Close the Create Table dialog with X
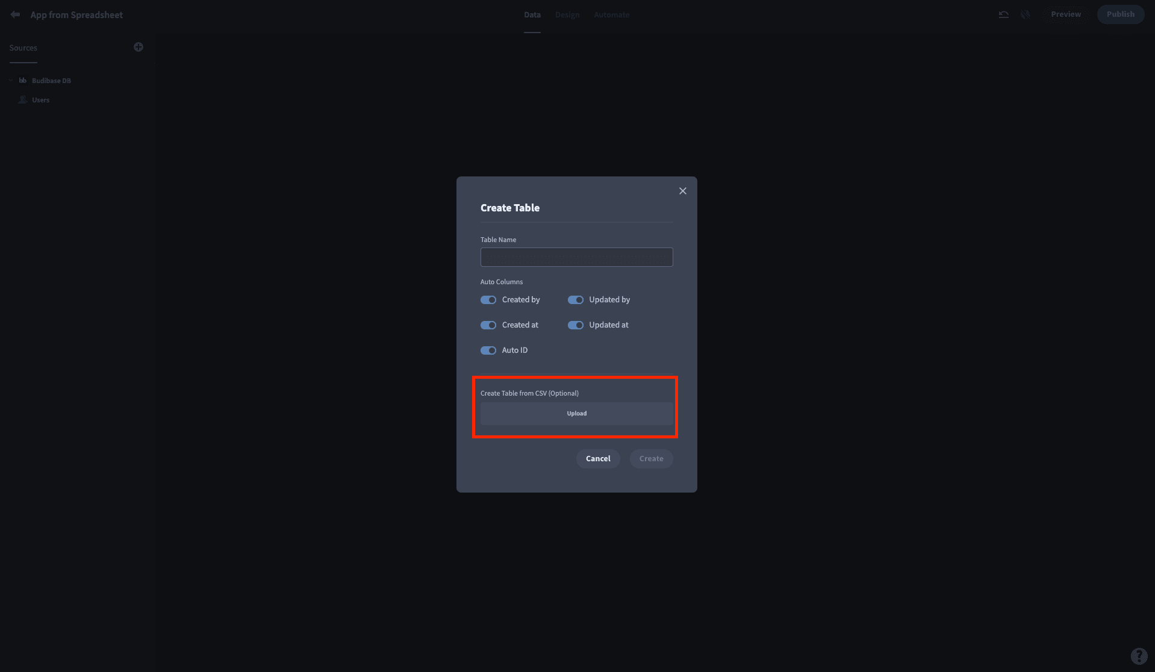The width and height of the screenshot is (1155, 672). click(683, 191)
